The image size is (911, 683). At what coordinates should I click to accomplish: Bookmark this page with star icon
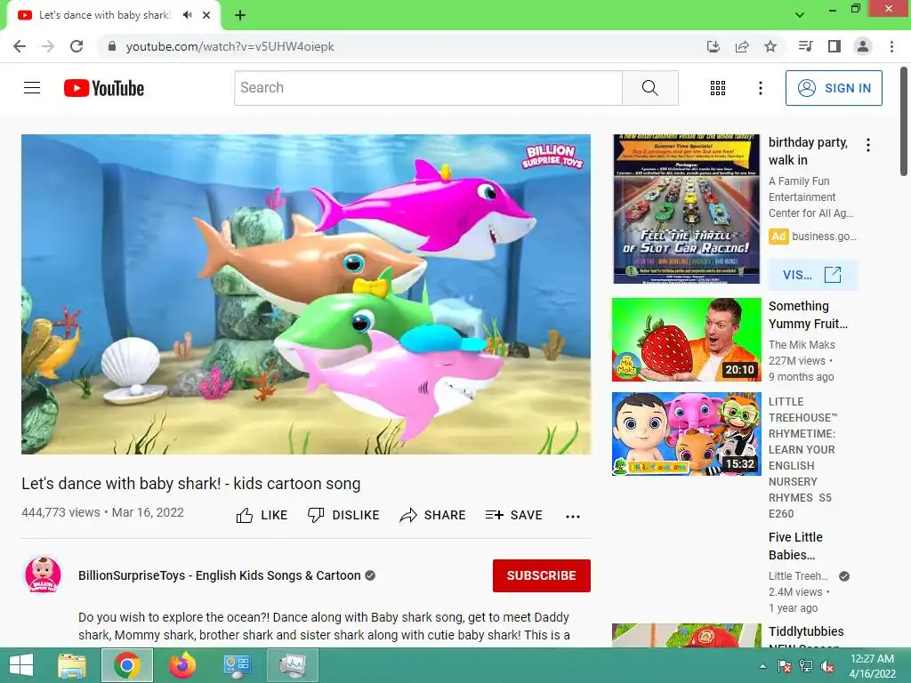770,46
